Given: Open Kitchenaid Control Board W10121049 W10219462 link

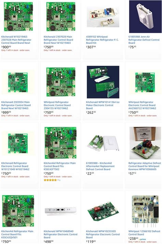Looking at the screenshot, I should (x=15, y=166).
